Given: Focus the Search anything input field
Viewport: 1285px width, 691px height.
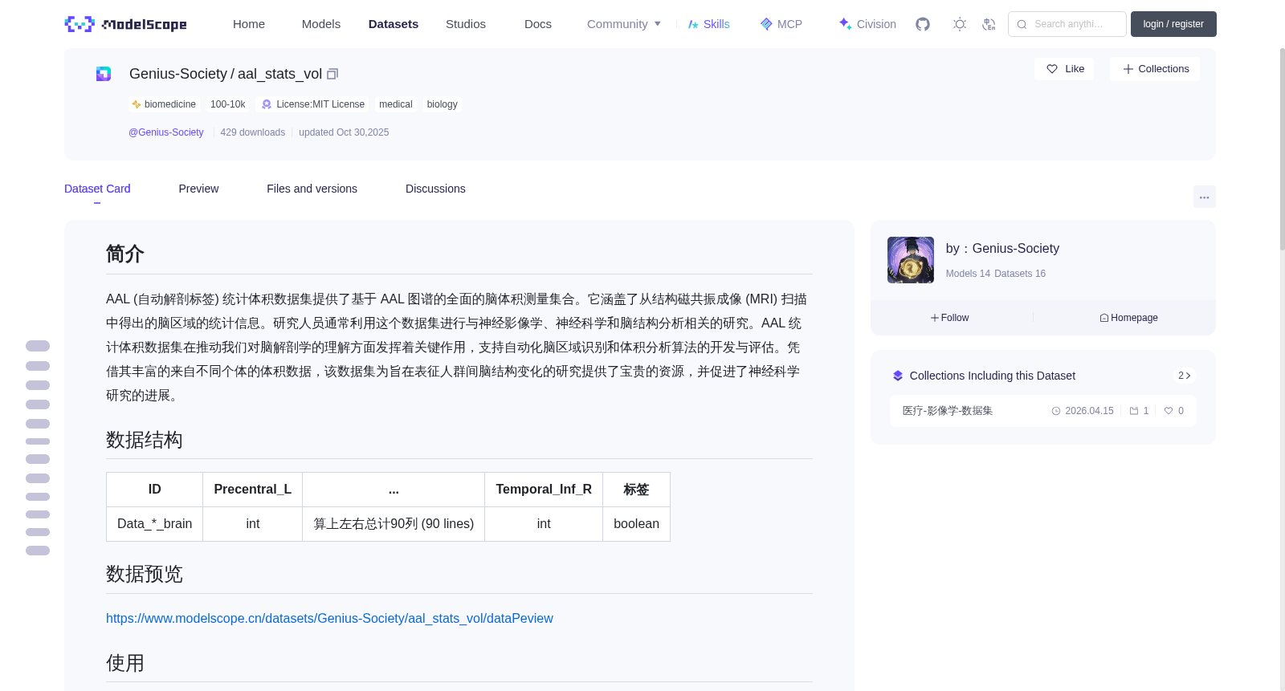Looking at the screenshot, I should point(1067,24).
